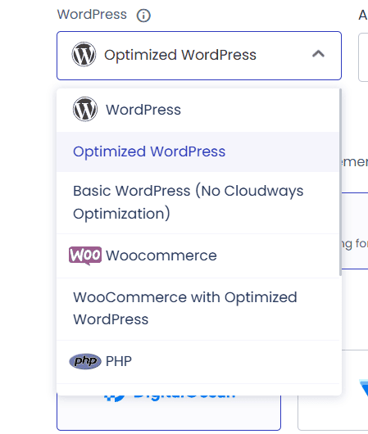368x434 pixels.
Task: Collapse the Optimized WordPress dropdown chevron
Action: [x=318, y=54]
